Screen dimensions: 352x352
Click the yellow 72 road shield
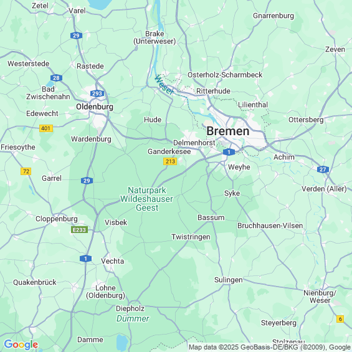[26, 171]
